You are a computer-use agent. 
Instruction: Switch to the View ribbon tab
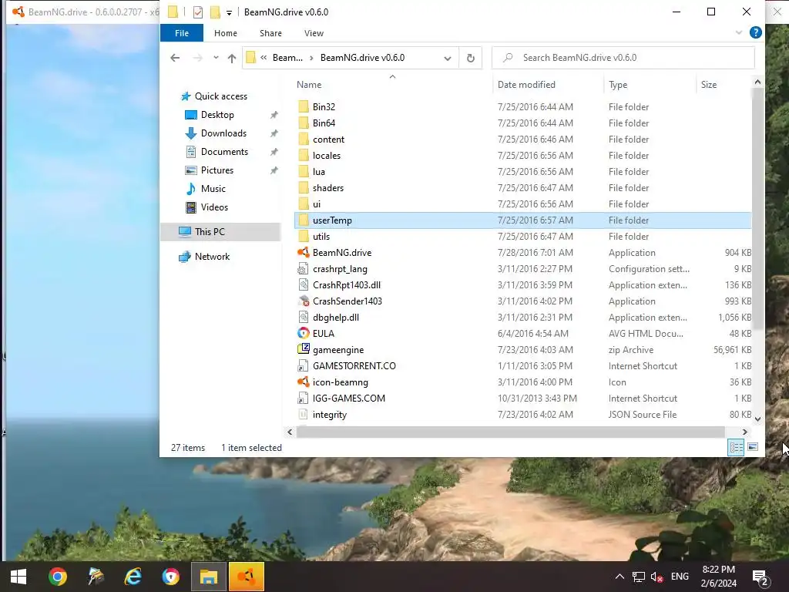(x=314, y=33)
